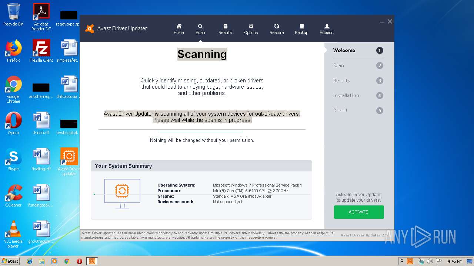Open Action Center flag in tray
The height and width of the screenshot is (266, 474).
[439, 261]
